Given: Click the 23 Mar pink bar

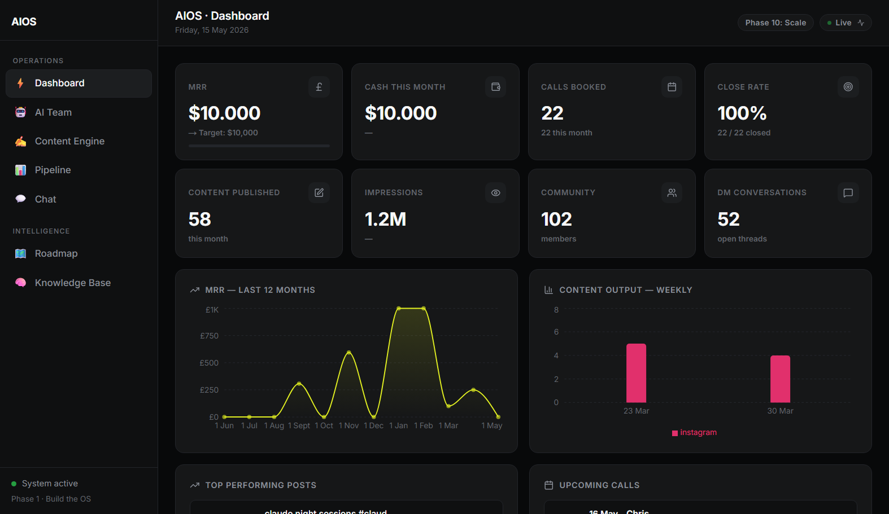Looking at the screenshot, I should tap(636, 373).
